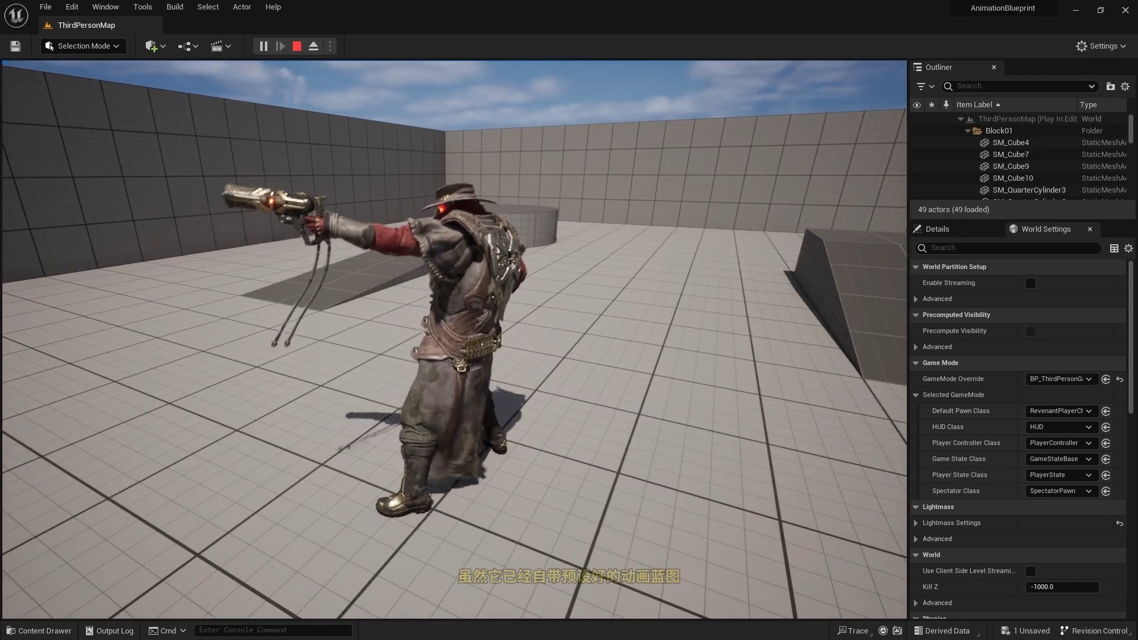Open the Settings gear menu

coord(1101,46)
